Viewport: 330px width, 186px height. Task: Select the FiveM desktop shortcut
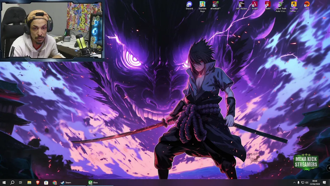coord(255,5)
